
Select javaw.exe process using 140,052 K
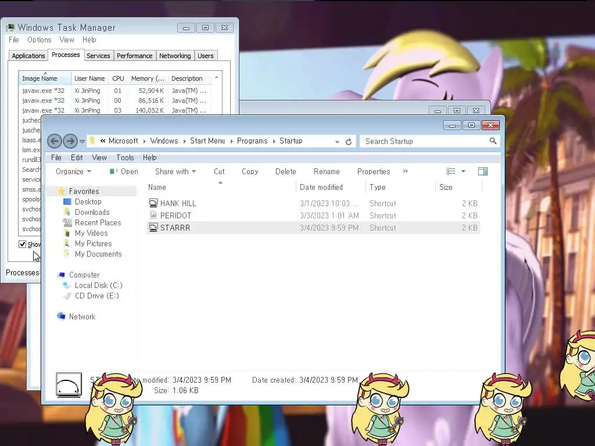pyautogui.click(x=115, y=110)
